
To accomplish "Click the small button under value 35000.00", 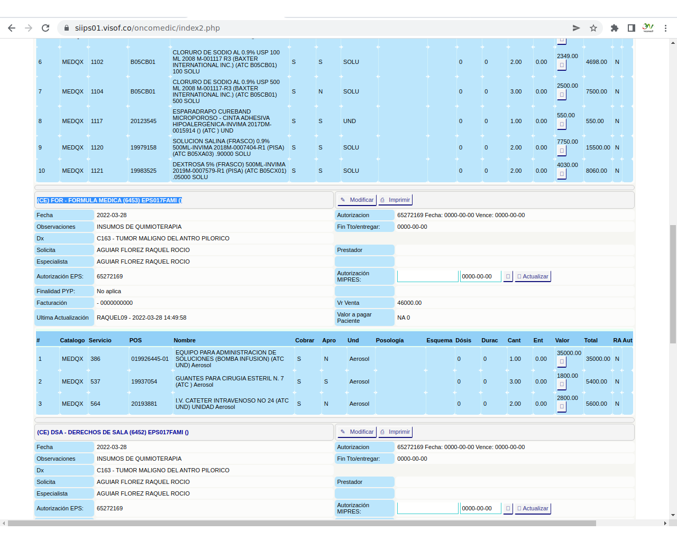I will 562,362.
